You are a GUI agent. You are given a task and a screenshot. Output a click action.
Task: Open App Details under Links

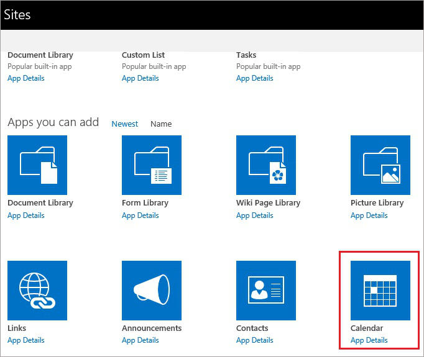26,340
